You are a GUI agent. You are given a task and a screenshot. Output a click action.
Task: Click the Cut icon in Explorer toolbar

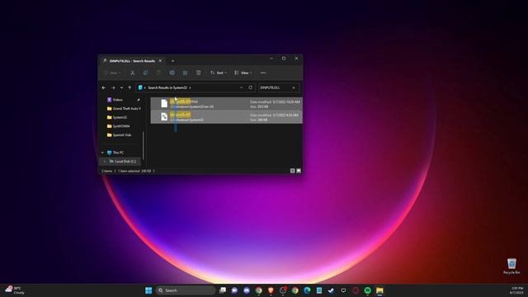(132, 73)
